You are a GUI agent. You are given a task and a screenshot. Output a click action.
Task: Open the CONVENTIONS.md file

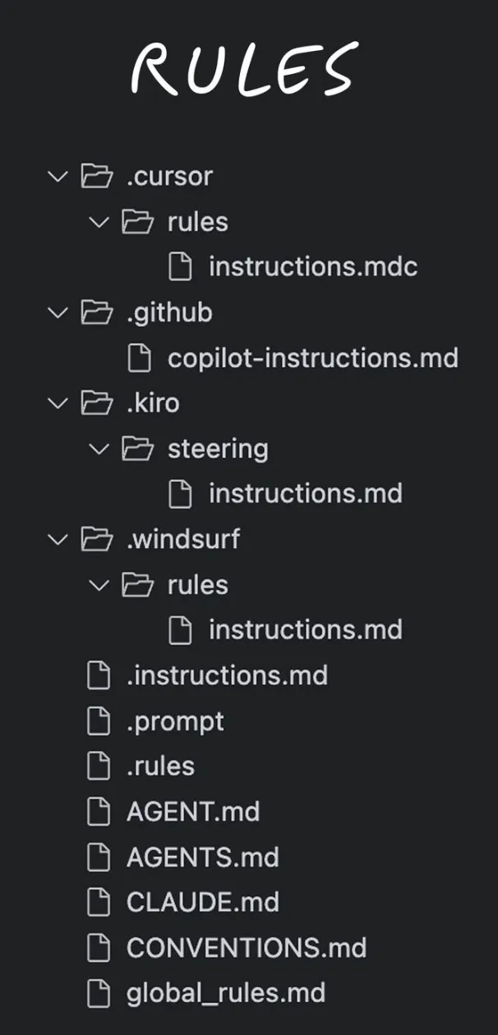click(246, 947)
